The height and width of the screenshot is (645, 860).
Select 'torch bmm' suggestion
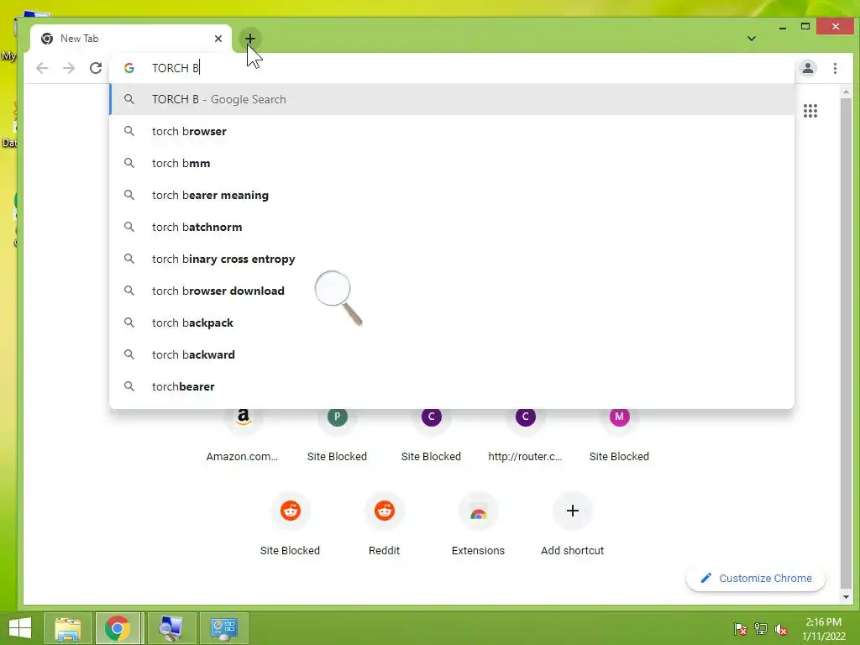click(x=452, y=163)
